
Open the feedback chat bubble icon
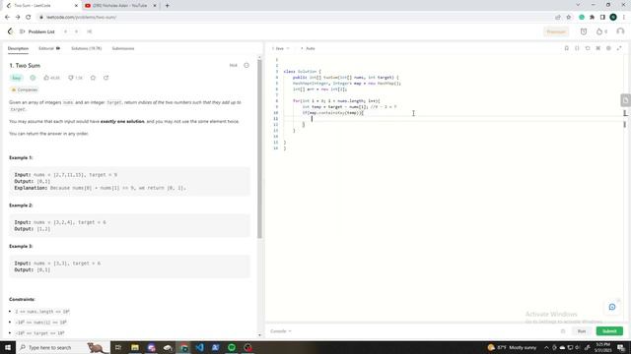(x=612, y=307)
